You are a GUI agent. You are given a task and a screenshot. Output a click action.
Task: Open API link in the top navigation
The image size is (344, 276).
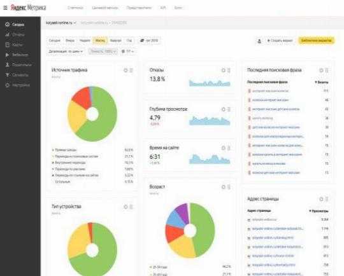(163, 8)
